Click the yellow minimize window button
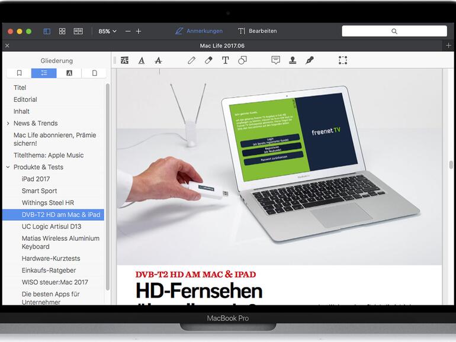 pyautogui.click(x=20, y=31)
